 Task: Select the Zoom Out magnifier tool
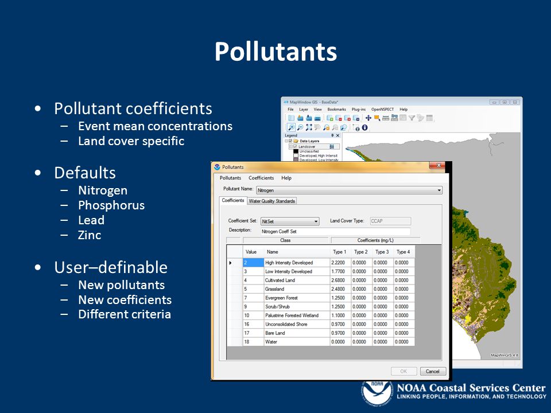point(300,127)
